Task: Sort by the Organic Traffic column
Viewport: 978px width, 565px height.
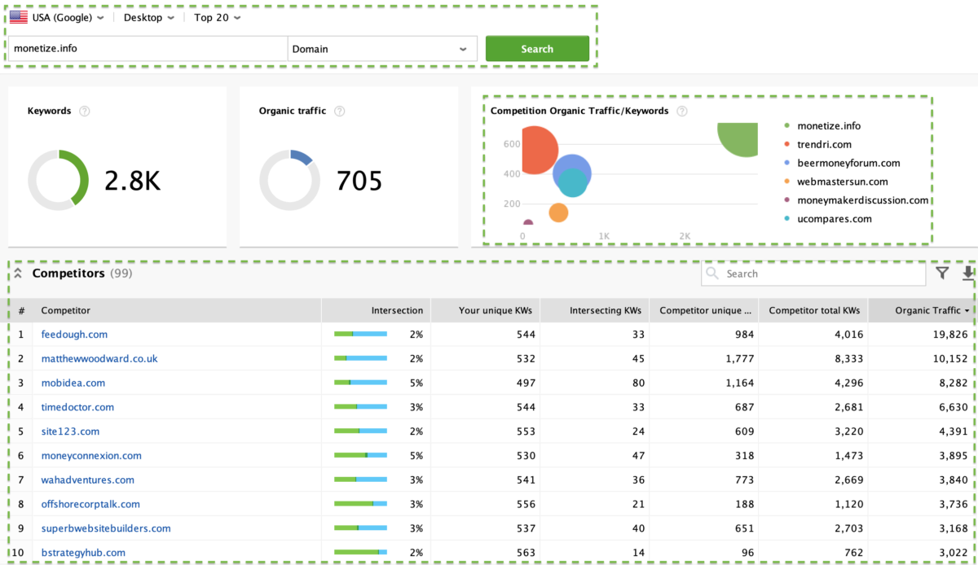Action: coord(923,310)
